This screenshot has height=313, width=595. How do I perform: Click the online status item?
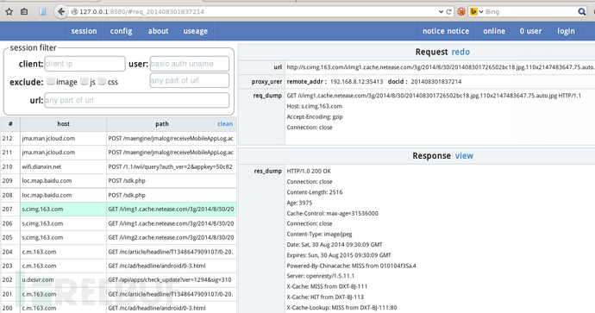pos(494,31)
